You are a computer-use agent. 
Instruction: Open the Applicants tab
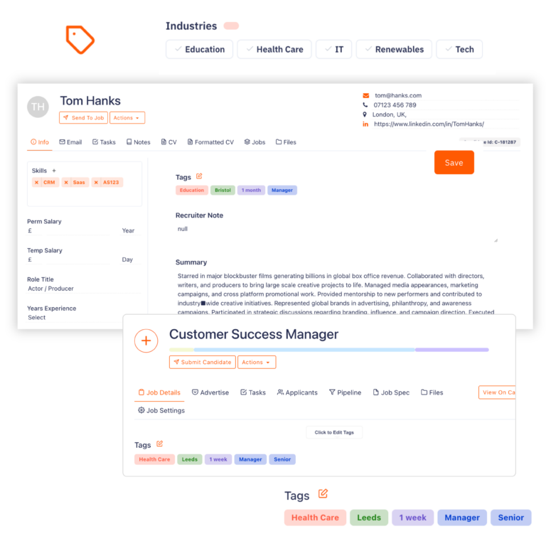(x=297, y=392)
